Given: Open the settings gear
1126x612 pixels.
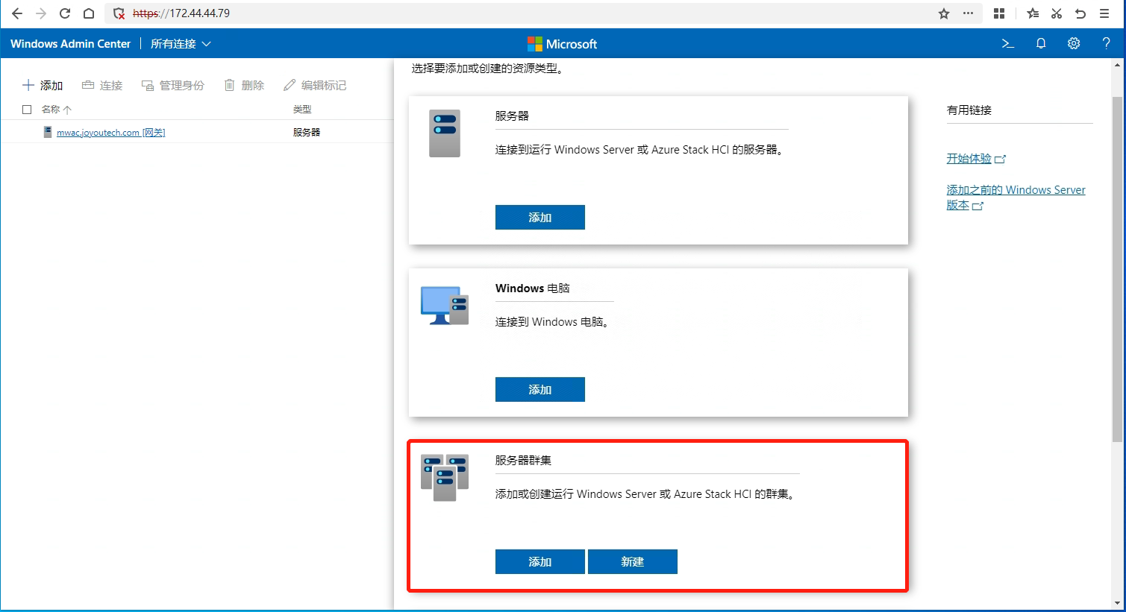Looking at the screenshot, I should click(x=1074, y=44).
